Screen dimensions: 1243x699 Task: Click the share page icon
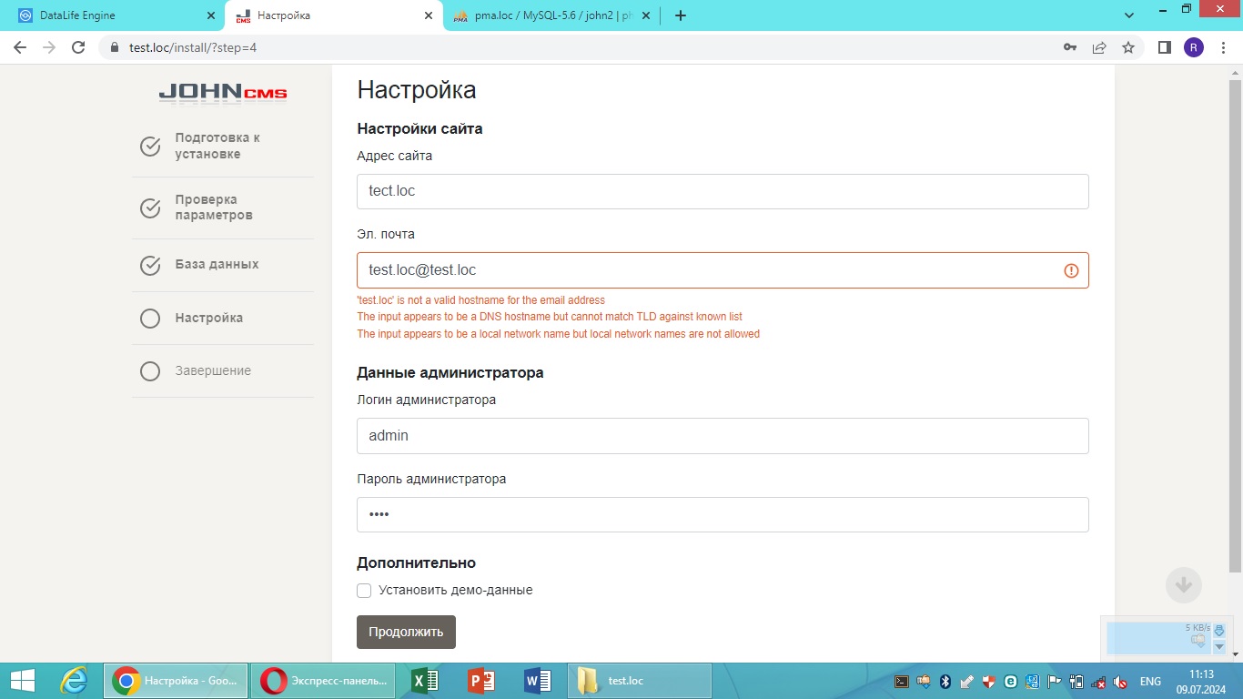pyautogui.click(x=1099, y=47)
